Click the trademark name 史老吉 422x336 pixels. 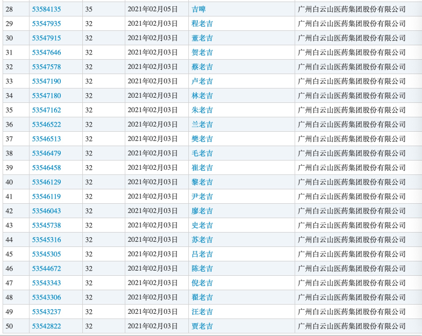point(202,225)
